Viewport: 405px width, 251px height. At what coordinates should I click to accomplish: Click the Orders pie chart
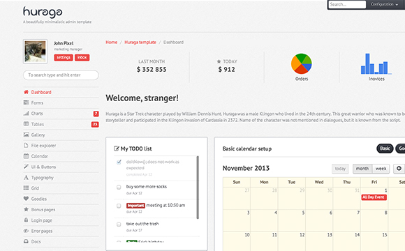pos(302,63)
